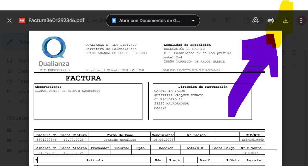The height and width of the screenshot is (166, 308).
Task: Click the Google Docs icon in open-with button
Action: [114, 21]
